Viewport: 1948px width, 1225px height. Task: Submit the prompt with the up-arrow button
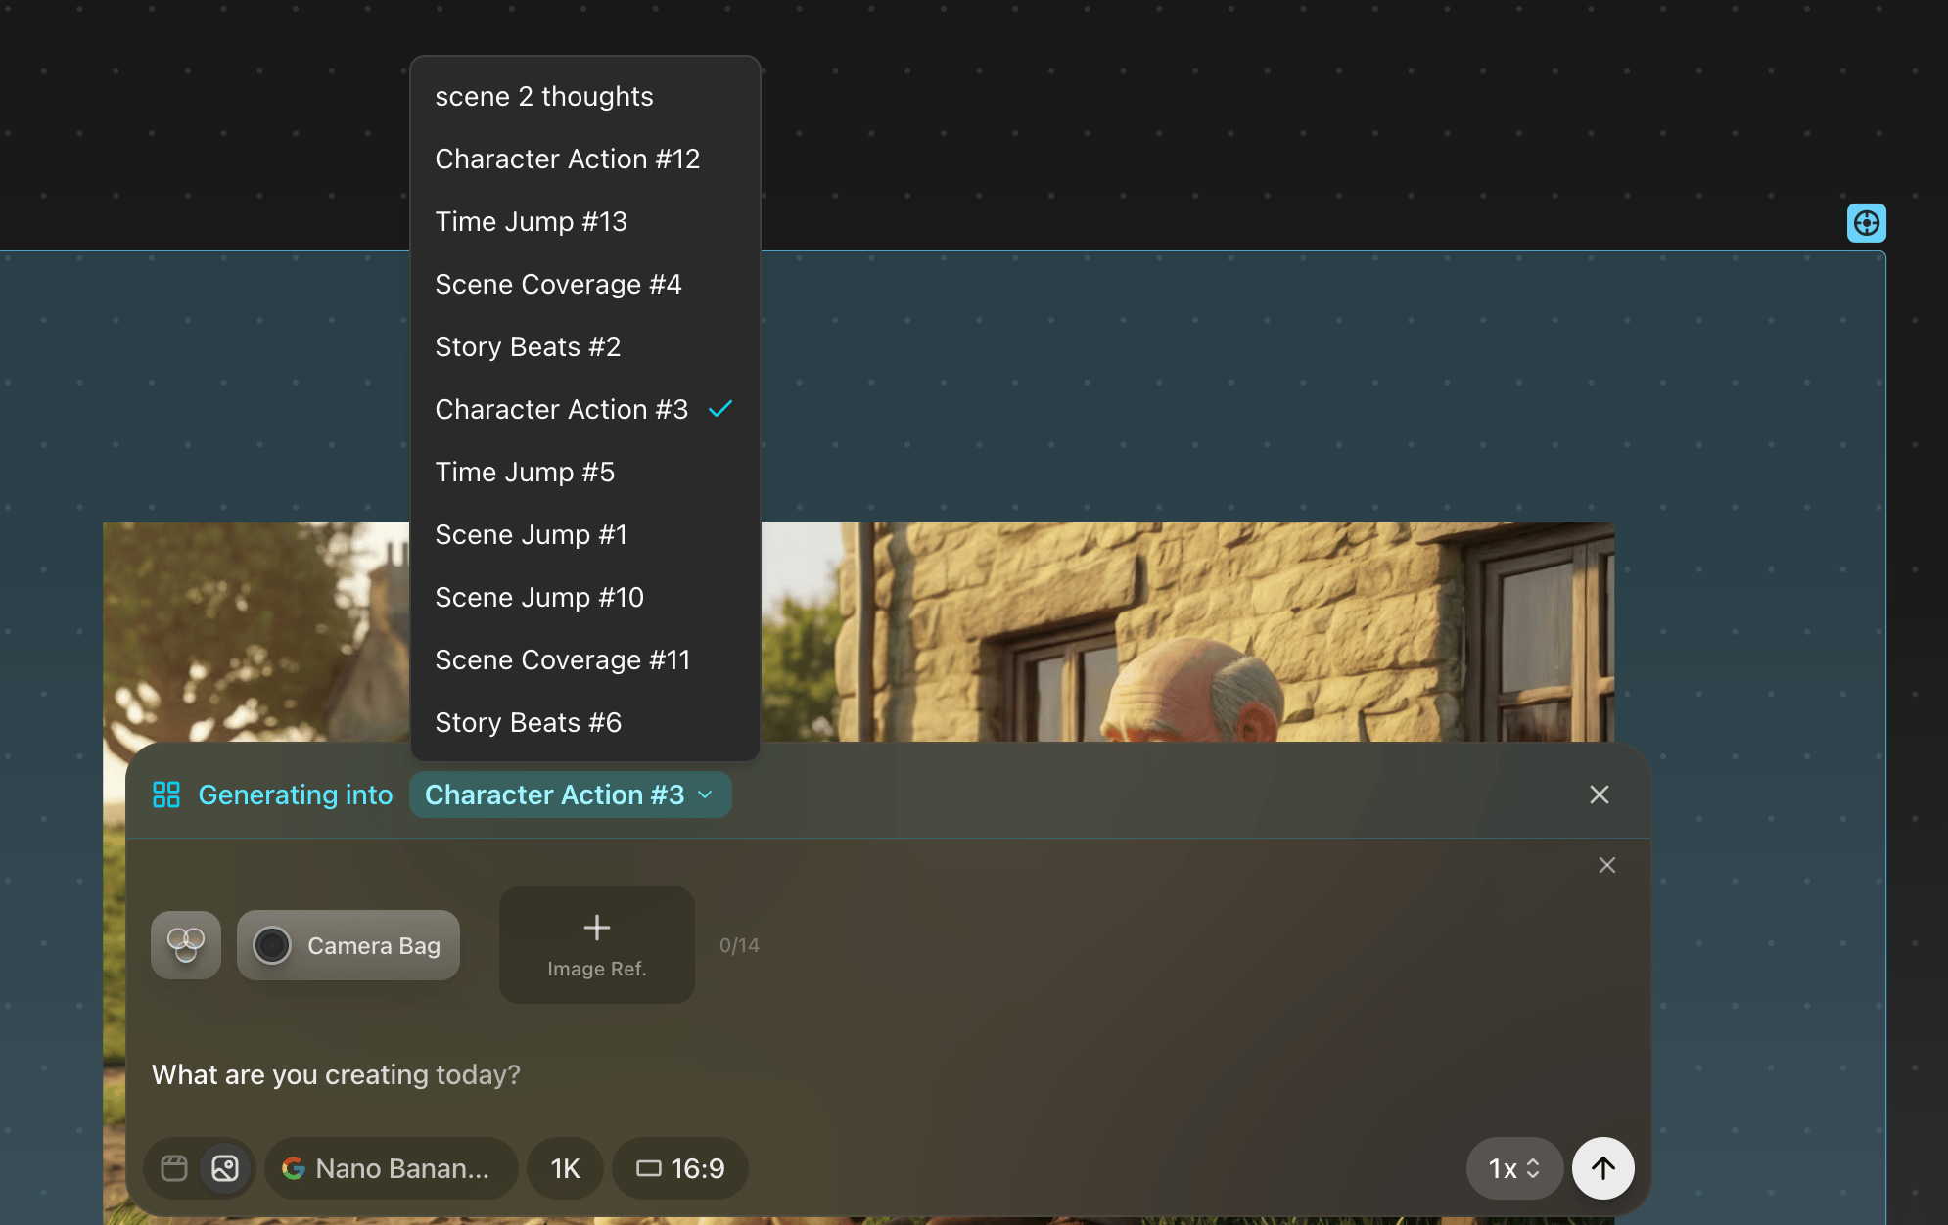tap(1603, 1168)
